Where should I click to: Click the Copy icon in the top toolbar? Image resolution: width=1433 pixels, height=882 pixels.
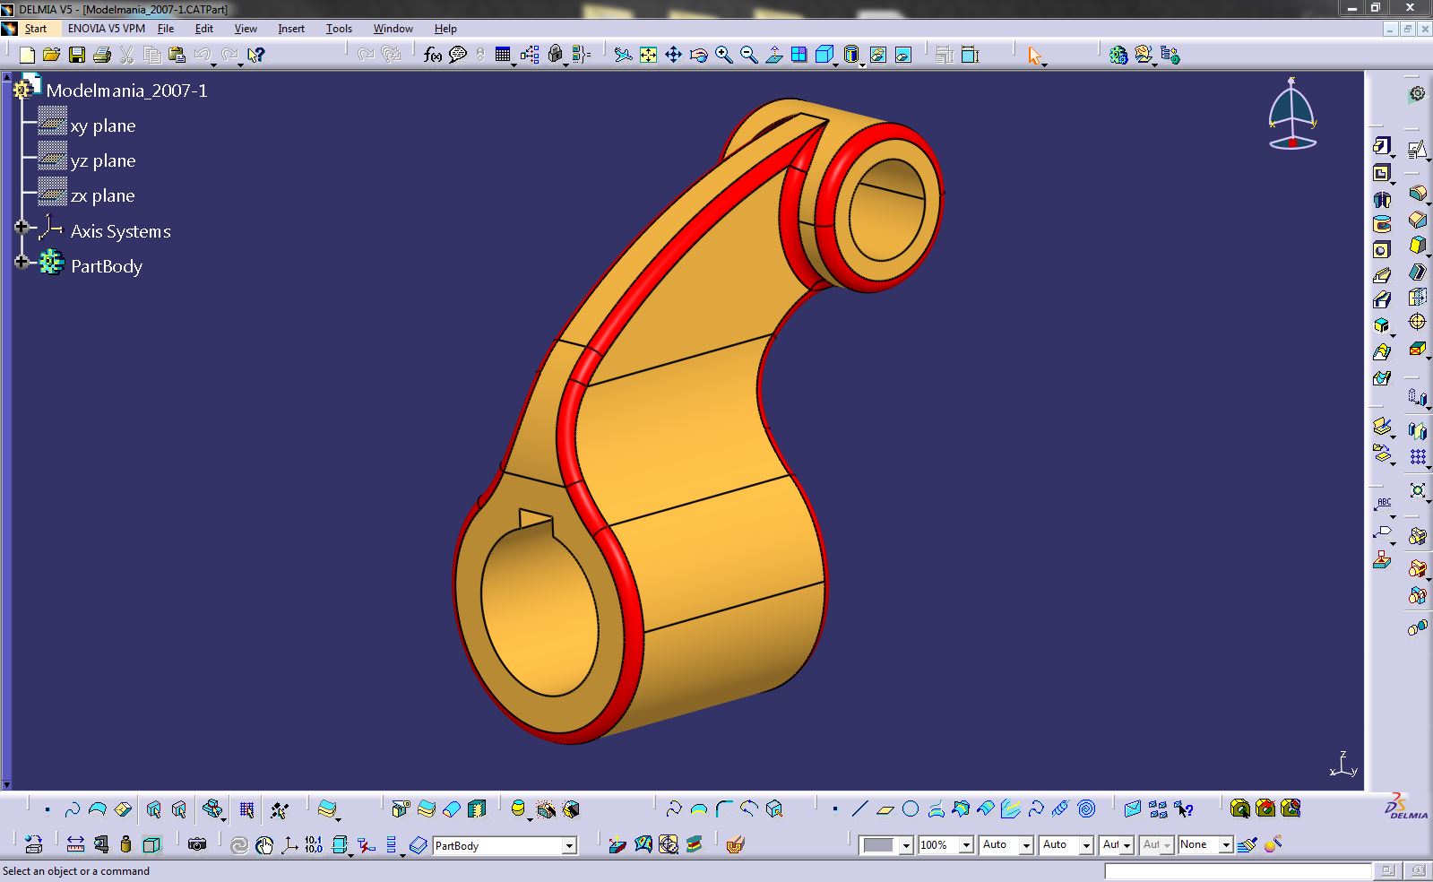tap(152, 56)
